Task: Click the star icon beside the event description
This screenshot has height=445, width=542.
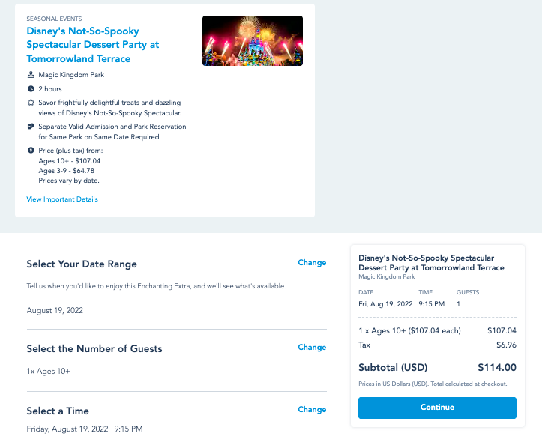Action: click(31, 103)
